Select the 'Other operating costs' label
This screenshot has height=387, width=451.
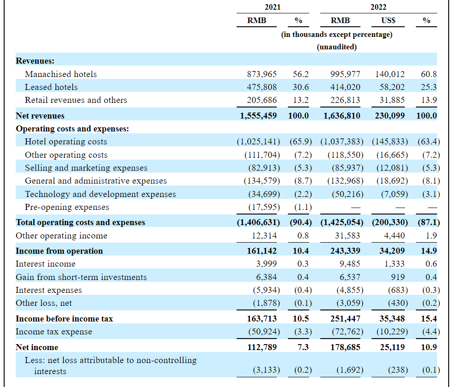coord(66,155)
